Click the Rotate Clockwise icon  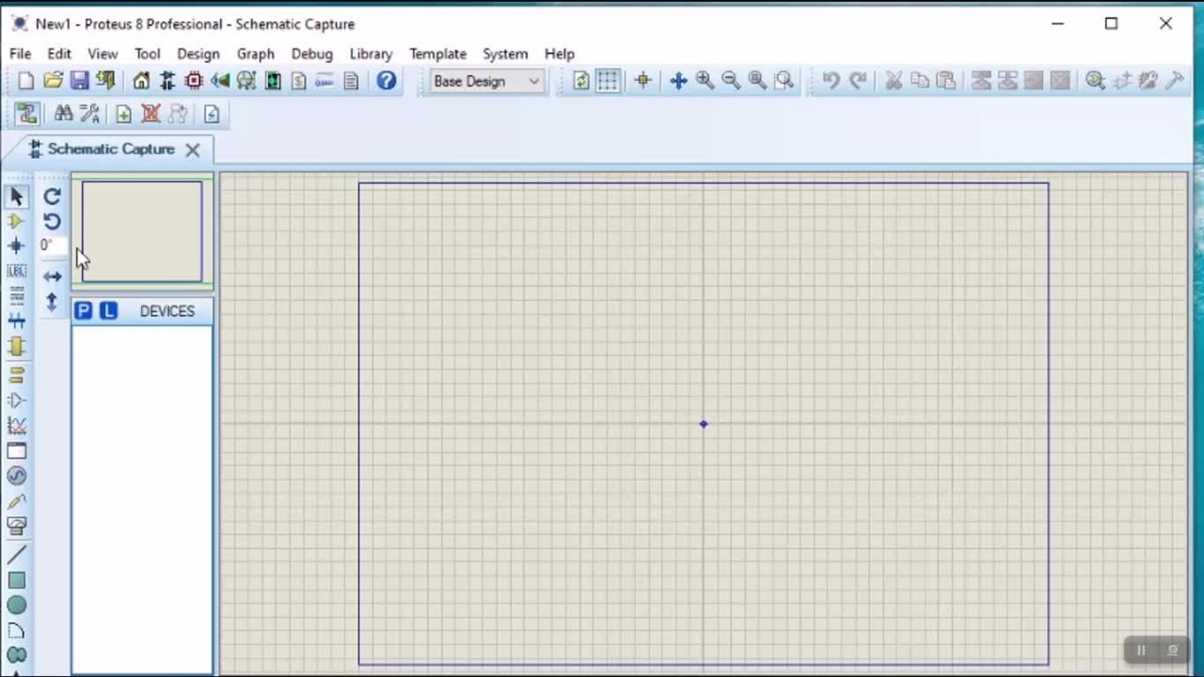[x=52, y=197]
